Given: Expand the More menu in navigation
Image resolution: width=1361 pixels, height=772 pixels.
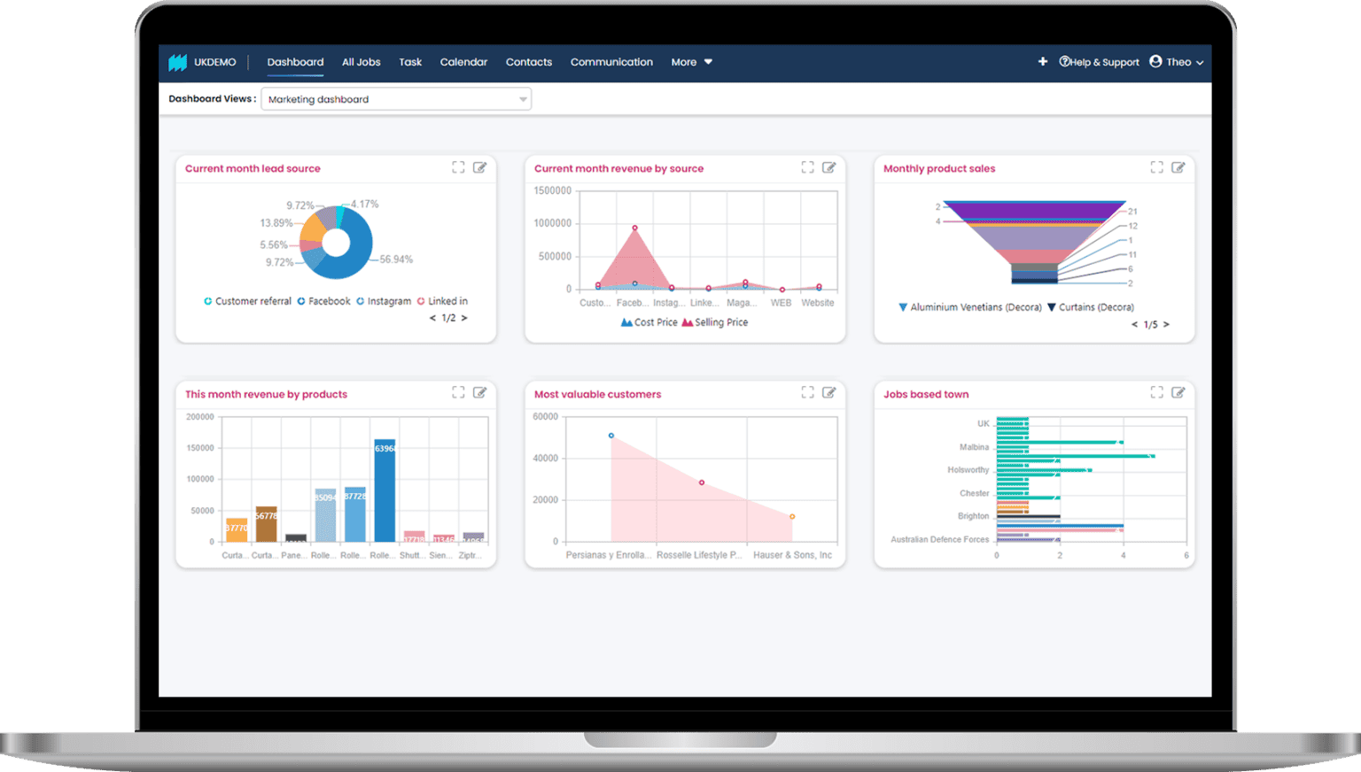Looking at the screenshot, I should [691, 61].
